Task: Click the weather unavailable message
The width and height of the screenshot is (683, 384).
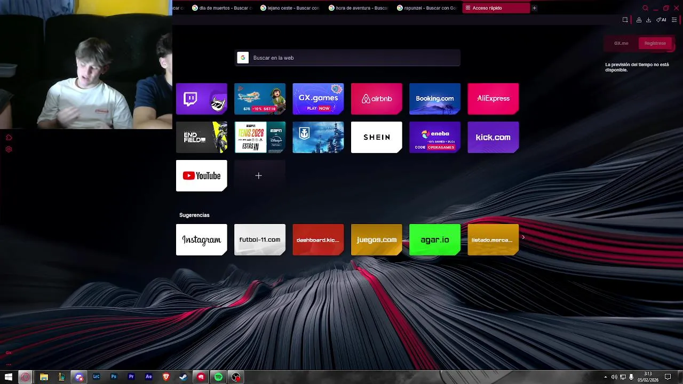Action: 637,67
